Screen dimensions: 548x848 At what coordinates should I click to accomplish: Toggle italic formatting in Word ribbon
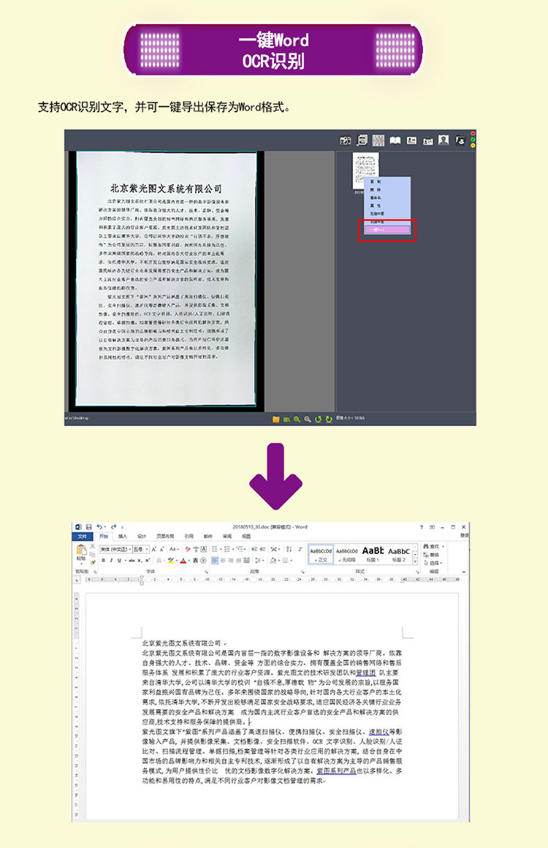coord(111,561)
